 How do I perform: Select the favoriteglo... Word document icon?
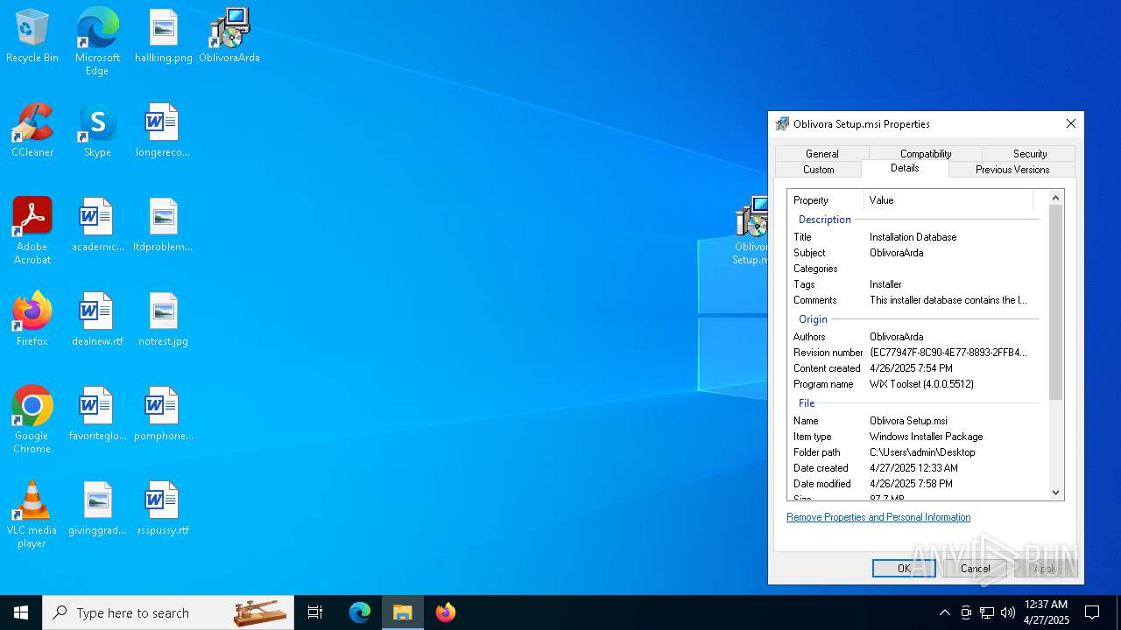click(x=97, y=415)
